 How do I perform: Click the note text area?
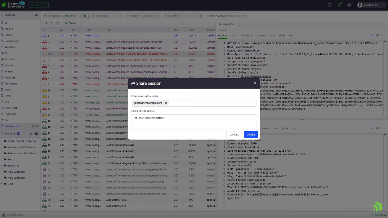[194, 120]
